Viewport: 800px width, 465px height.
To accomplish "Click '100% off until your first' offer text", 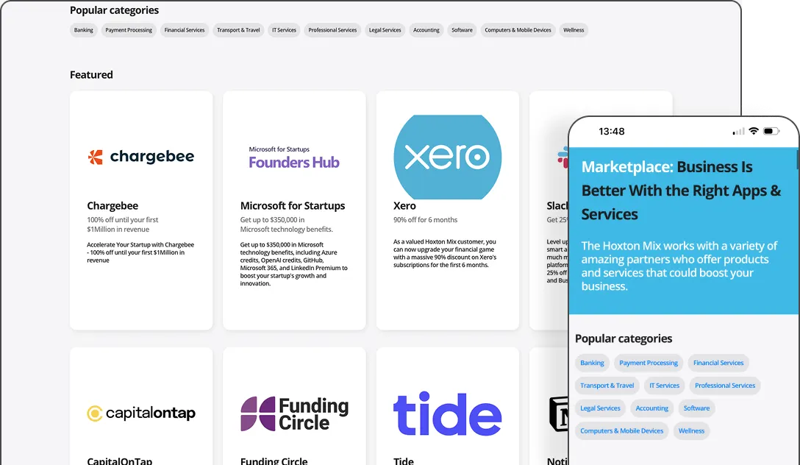I will 123,220.
